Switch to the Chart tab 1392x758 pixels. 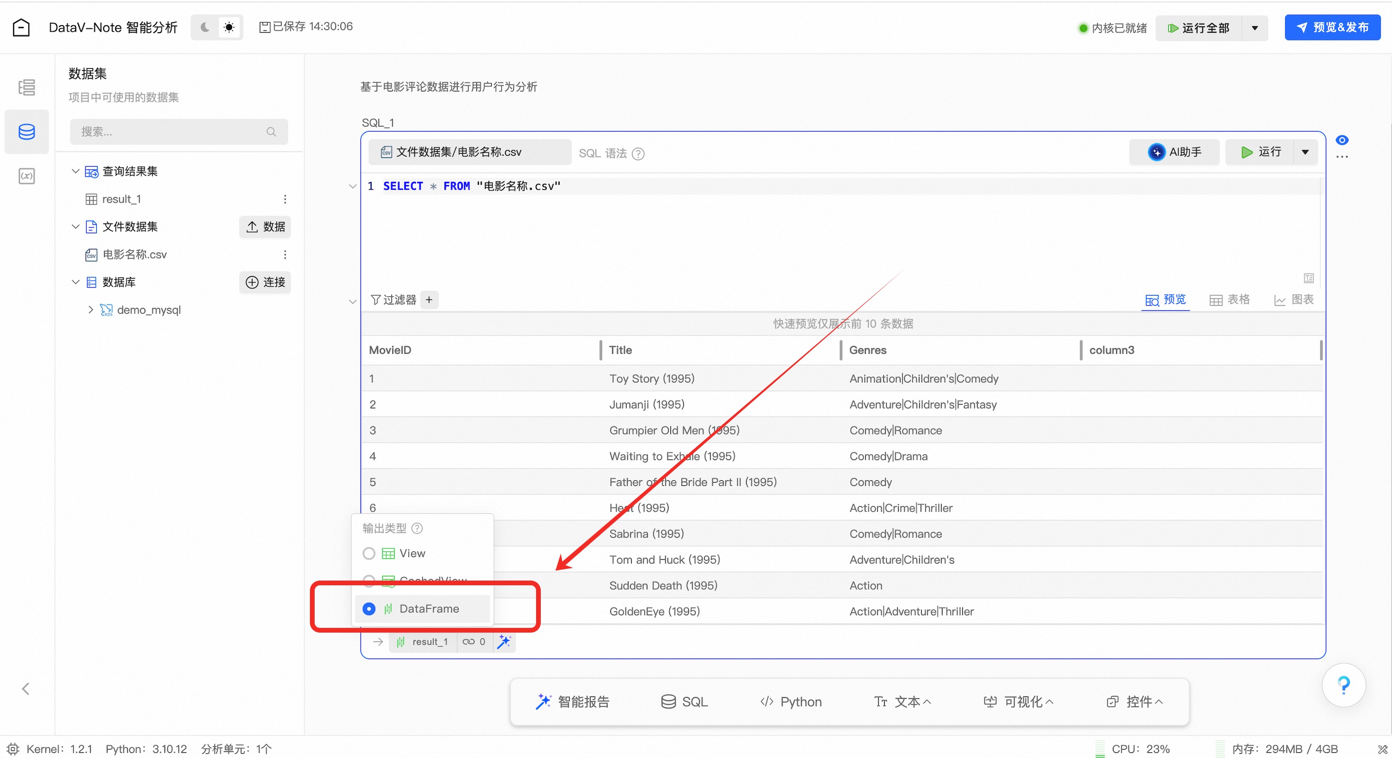click(1294, 300)
